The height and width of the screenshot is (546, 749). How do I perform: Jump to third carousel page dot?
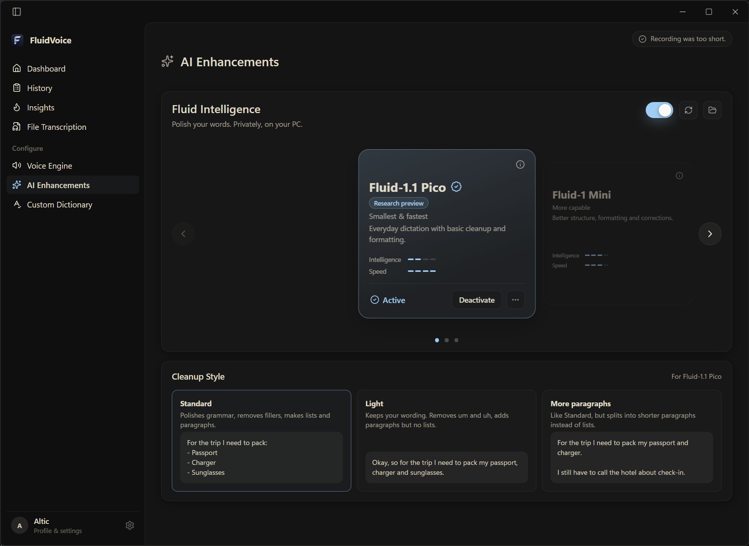456,340
